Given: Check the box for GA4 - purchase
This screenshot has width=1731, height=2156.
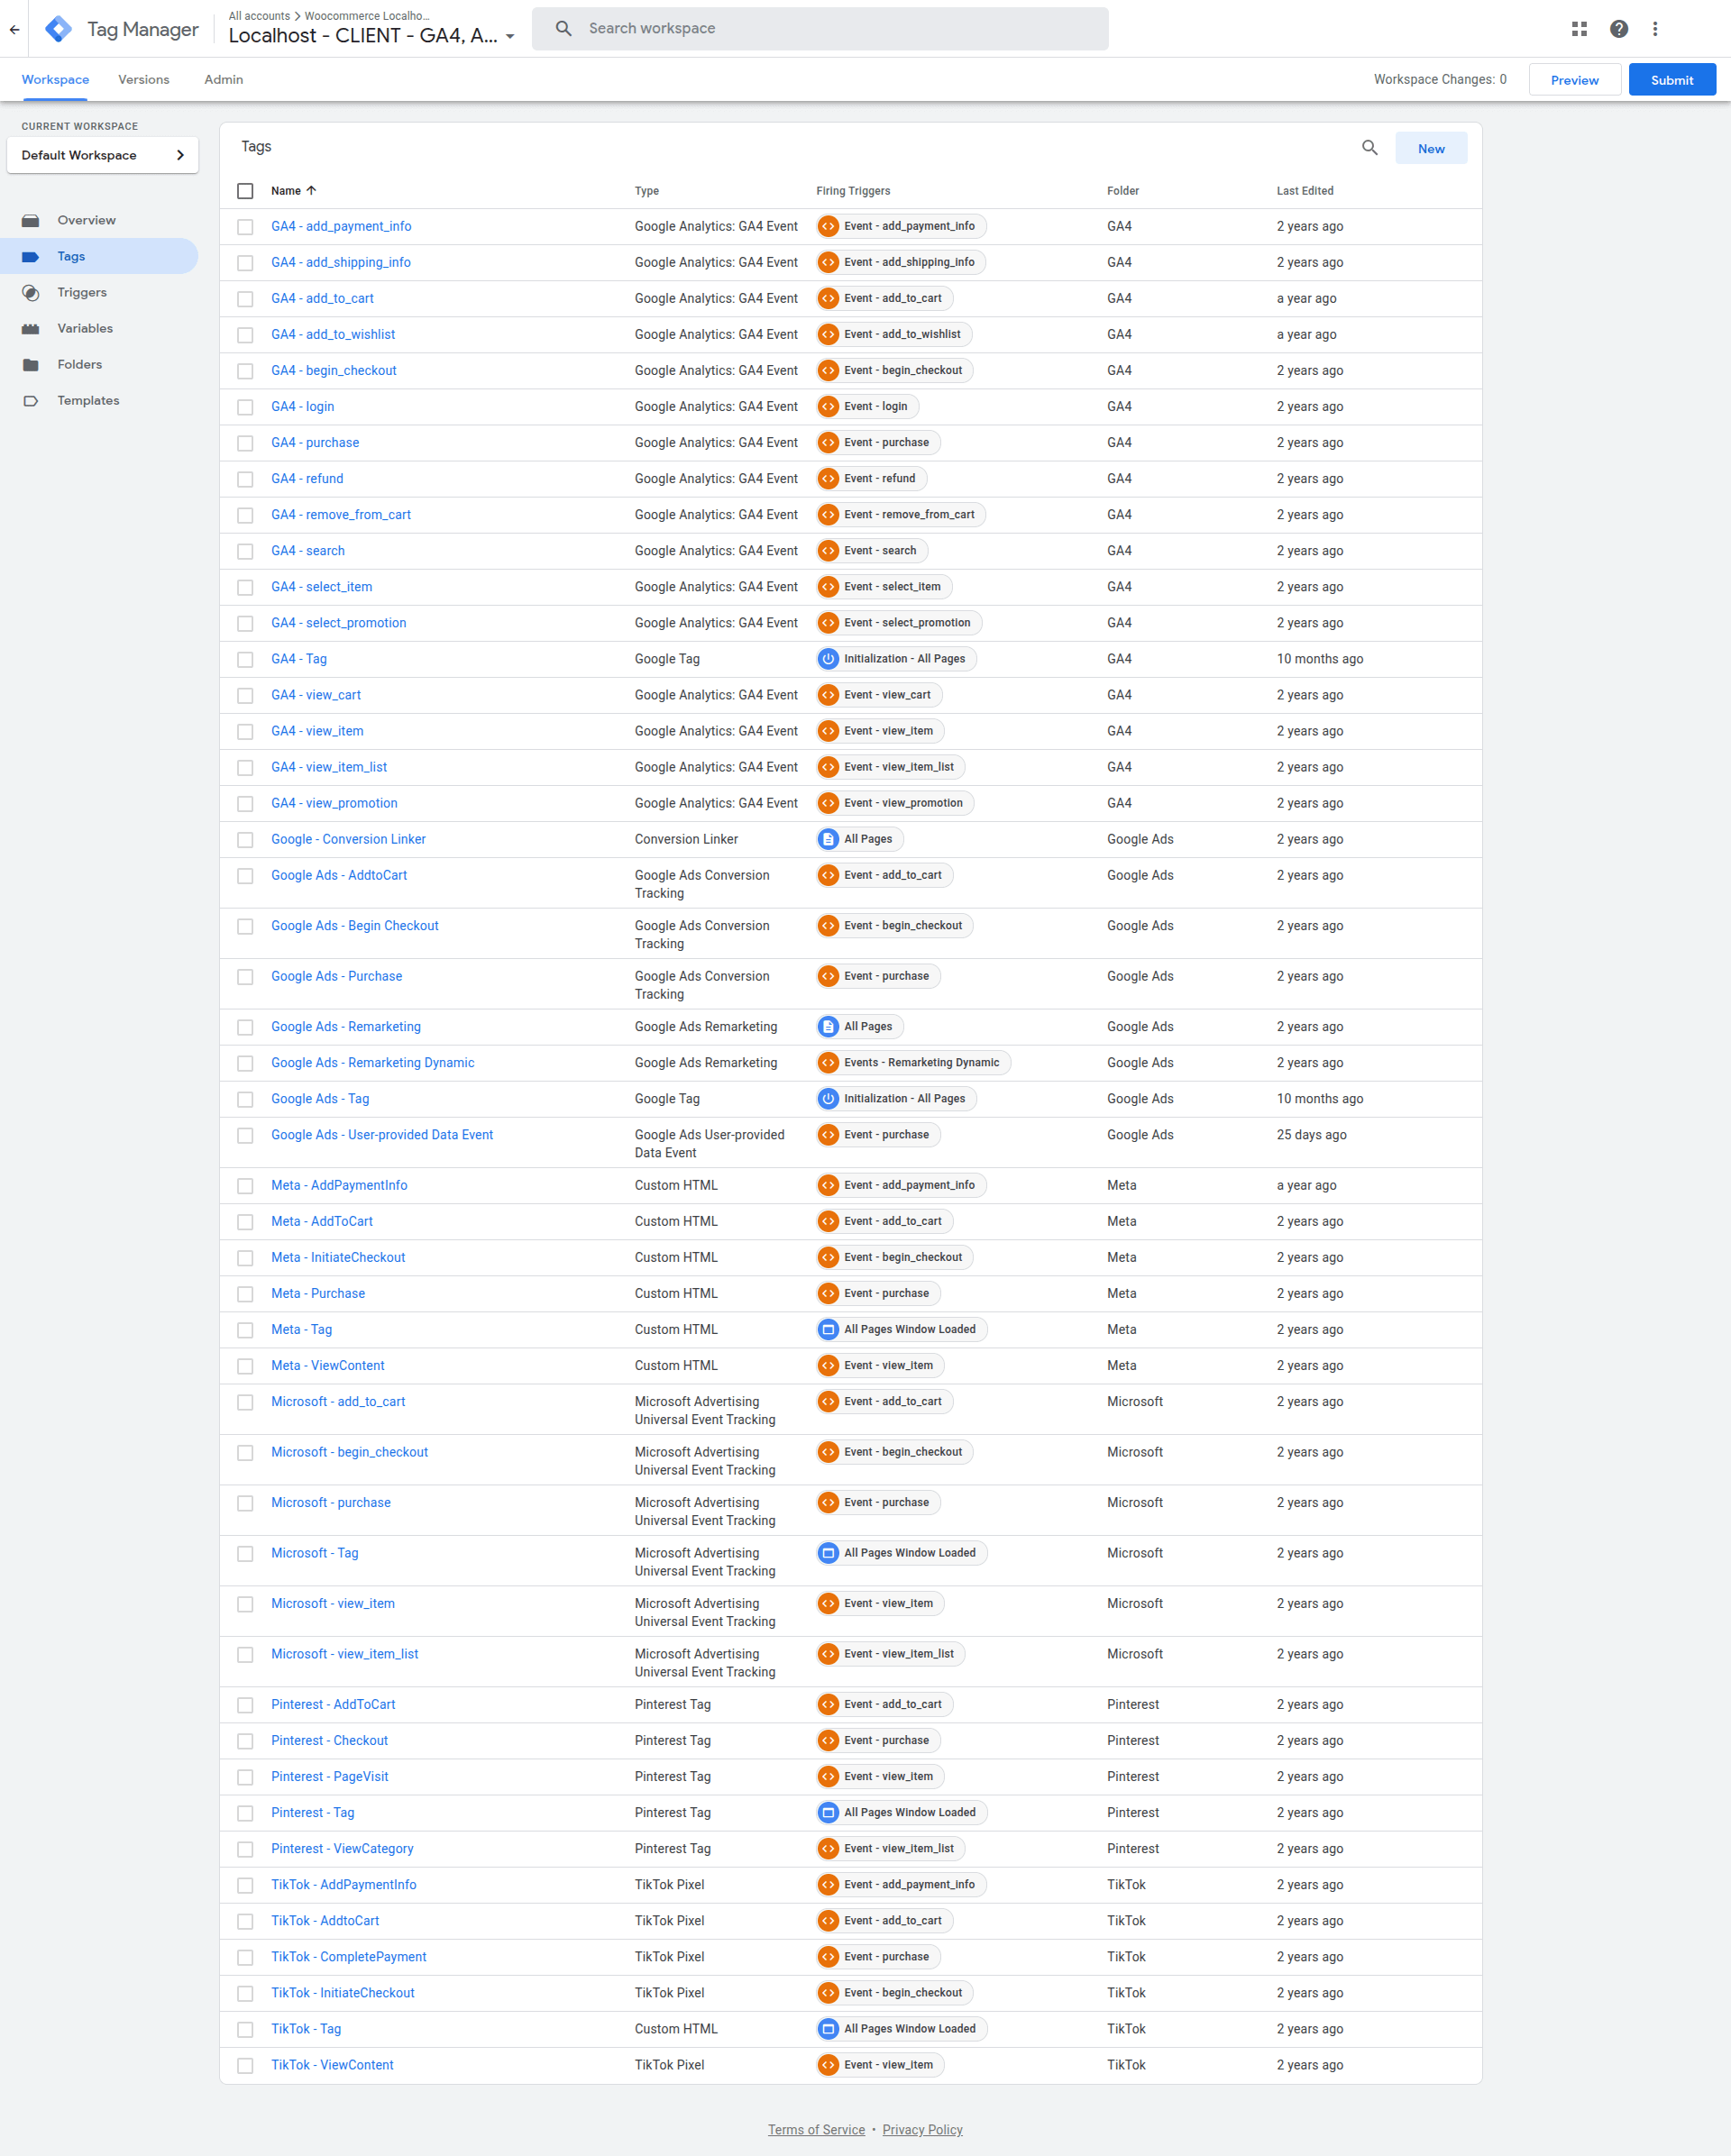Looking at the screenshot, I should tap(245, 443).
